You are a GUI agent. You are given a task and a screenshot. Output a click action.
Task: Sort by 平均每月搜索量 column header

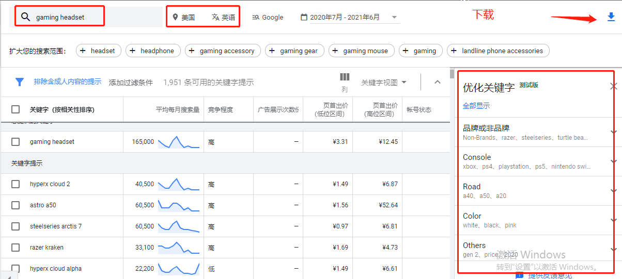(x=177, y=109)
